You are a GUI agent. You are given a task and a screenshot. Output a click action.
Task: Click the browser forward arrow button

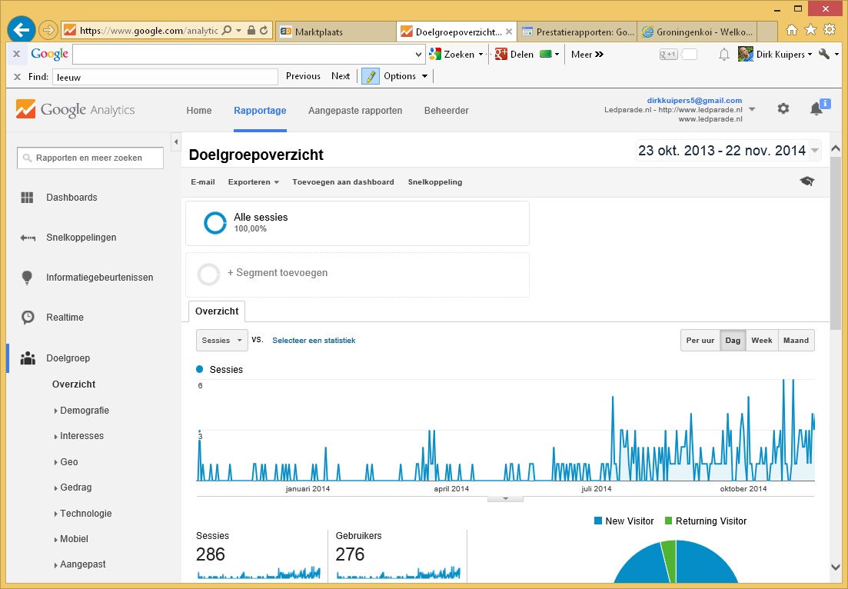click(48, 30)
